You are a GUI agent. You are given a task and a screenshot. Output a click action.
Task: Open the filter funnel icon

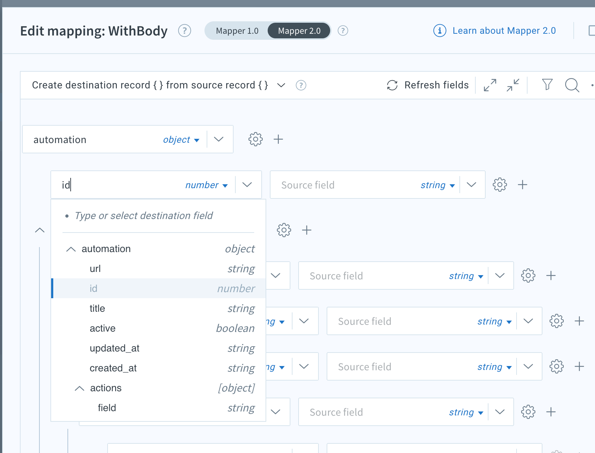click(547, 84)
